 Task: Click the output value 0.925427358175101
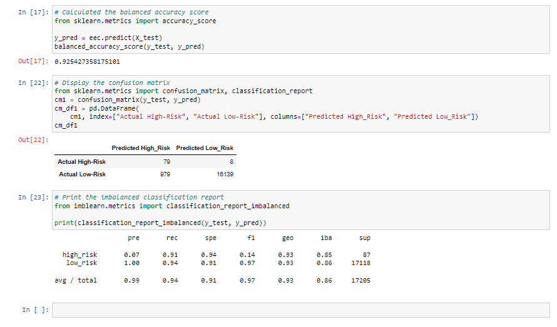coord(87,62)
